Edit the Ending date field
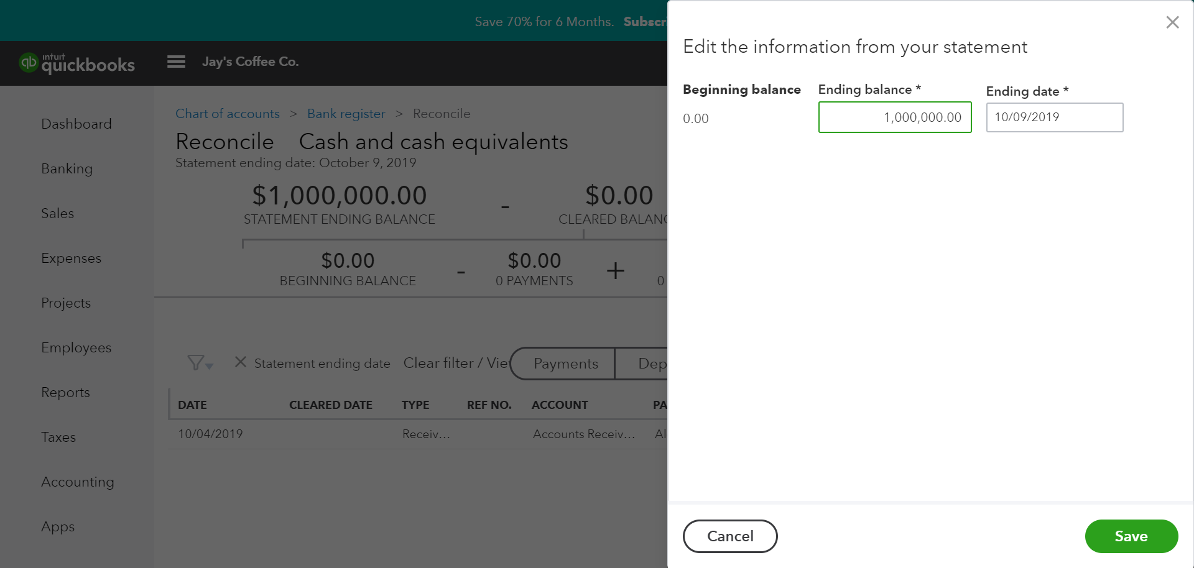Viewport: 1194px width, 568px height. click(x=1054, y=117)
